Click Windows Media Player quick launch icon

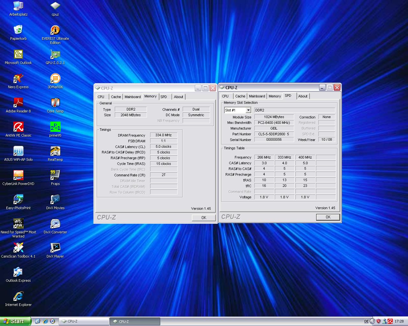(x=53, y=322)
